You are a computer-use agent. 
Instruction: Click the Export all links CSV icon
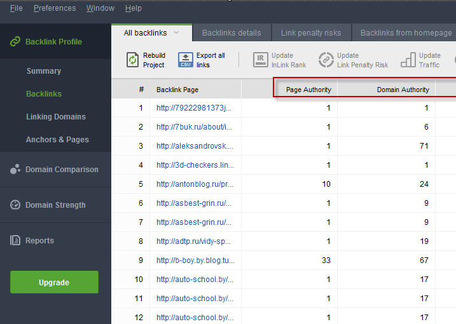pyautogui.click(x=186, y=60)
